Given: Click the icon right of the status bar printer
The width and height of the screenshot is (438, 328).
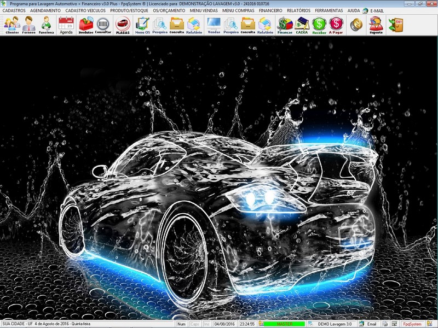Looking at the screenshot, I should pyautogui.click(x=394, y=324).
